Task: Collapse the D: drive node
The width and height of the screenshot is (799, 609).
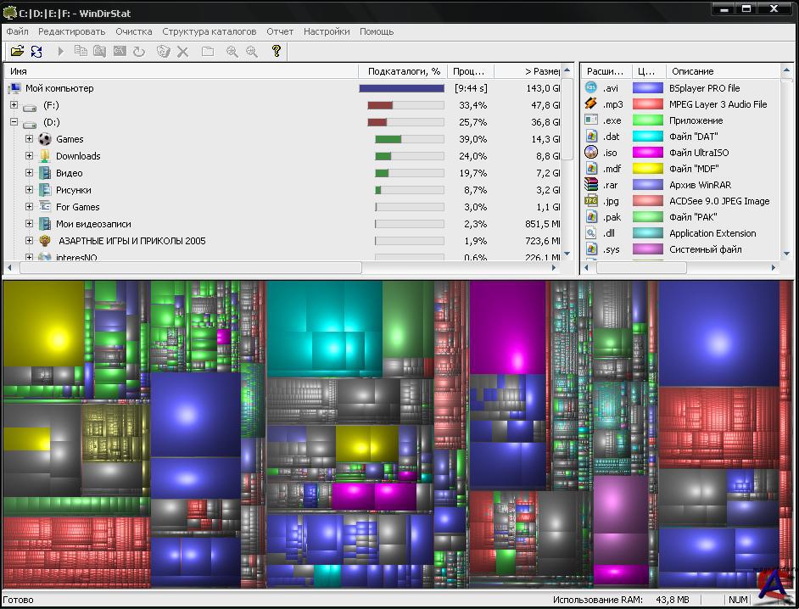Action: (14, 122)
